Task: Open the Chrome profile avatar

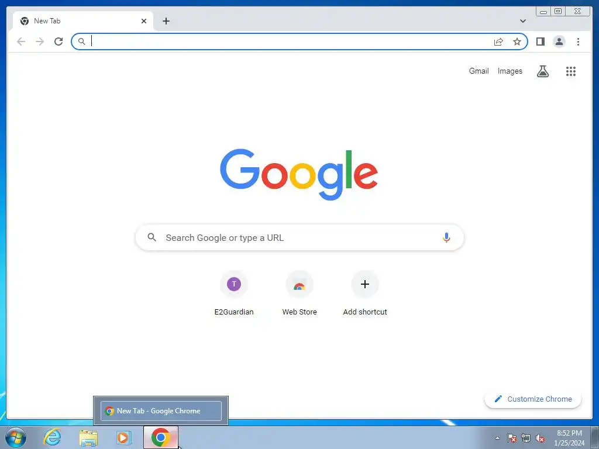Action: point(559,42)
